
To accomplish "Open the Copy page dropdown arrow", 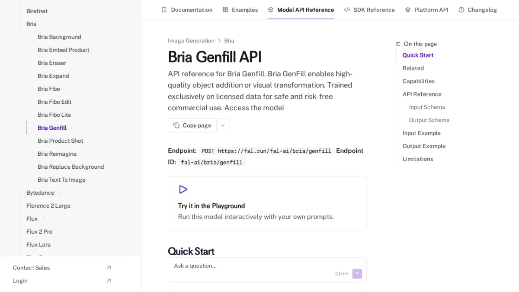I will [x=223, y=125].
